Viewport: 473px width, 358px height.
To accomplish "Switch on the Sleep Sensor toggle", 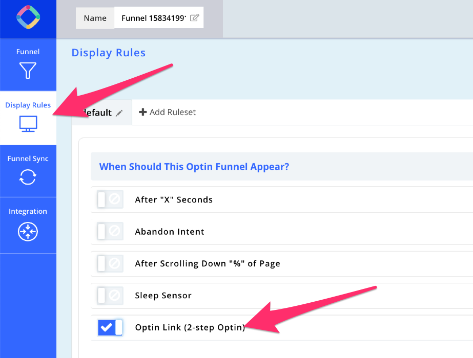I will tap(110, 296).
